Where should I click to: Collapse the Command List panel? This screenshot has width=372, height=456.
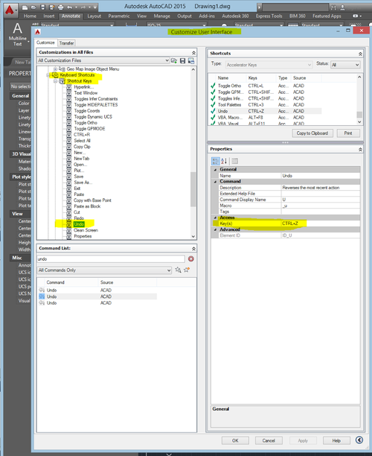click(193, 249)
